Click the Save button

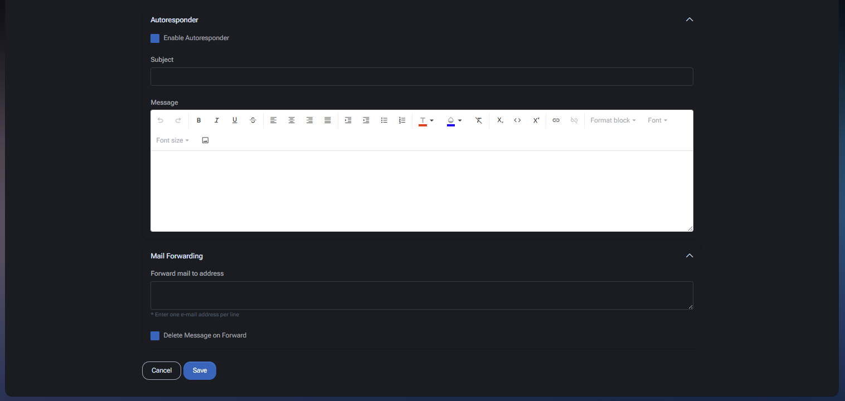tap(200, 370)
